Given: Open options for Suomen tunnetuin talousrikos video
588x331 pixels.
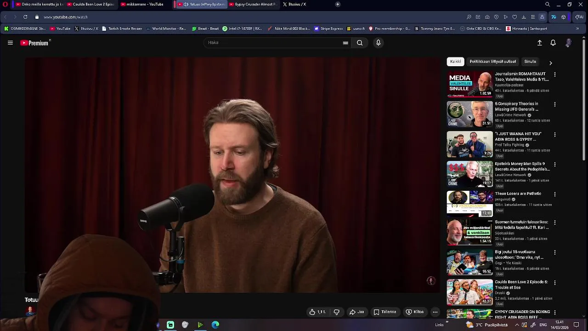Looking at the screenshot, I should pyautogui.click(x=555, y=223).
